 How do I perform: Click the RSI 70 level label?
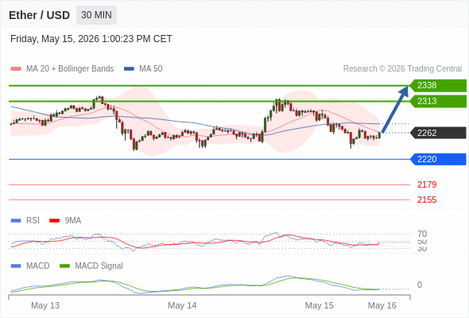pos(422,234)
